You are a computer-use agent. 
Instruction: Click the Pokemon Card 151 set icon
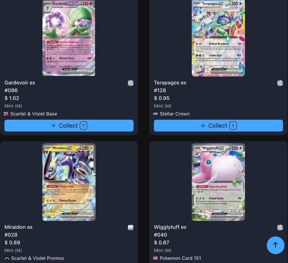coord(155,258)
